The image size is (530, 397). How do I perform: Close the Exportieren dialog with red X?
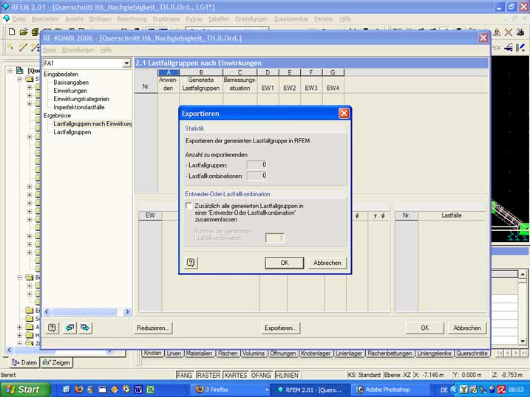point(344,114)
